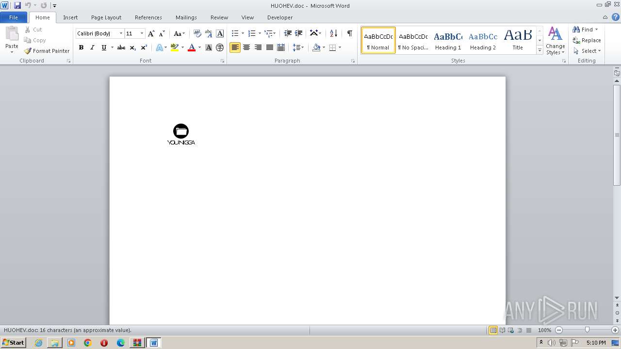Viewport: 621px width, 349px height.
Task: Switch to the Insert tab
Action: pos(70,17)
